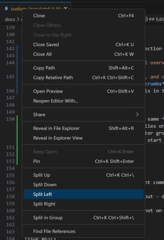Select Split Down option
The width and height of the screenshot is (164, 240).
tap(83, 185)
